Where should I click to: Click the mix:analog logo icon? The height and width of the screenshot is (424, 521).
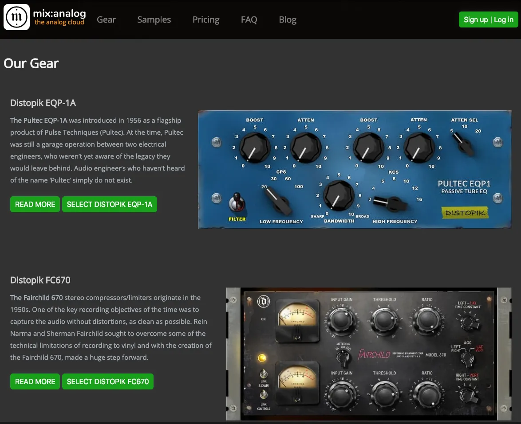[16, 17]
